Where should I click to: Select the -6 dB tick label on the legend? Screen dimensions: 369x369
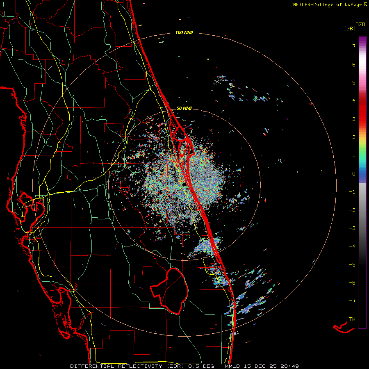[x=352, y=283]
